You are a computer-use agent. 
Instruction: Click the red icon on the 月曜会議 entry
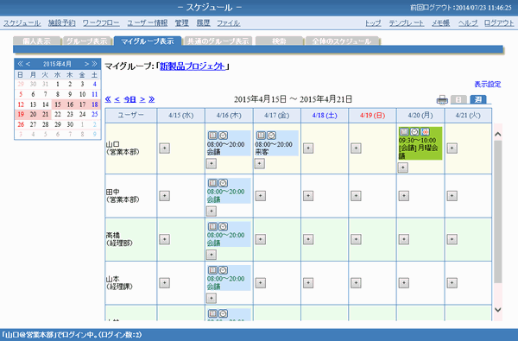click(425, 131)
